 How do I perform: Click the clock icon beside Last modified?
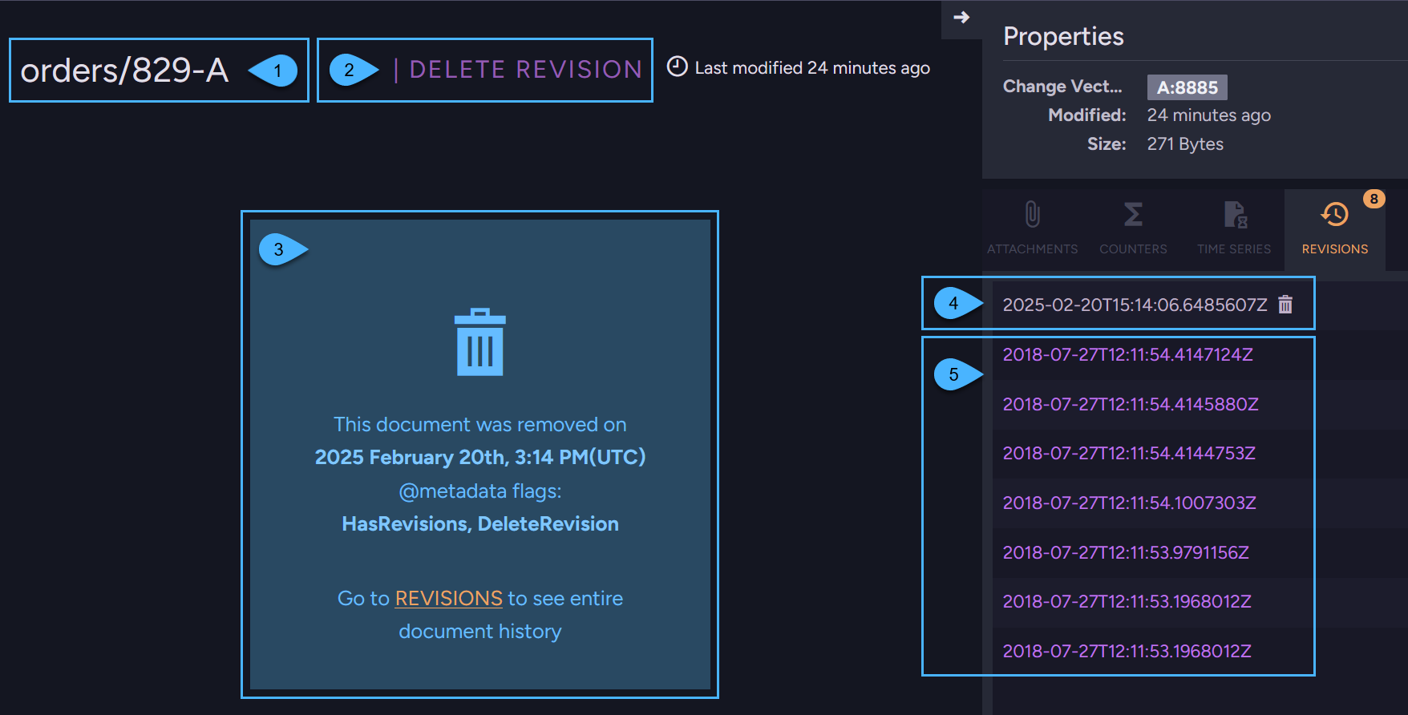tap(678, 67)
